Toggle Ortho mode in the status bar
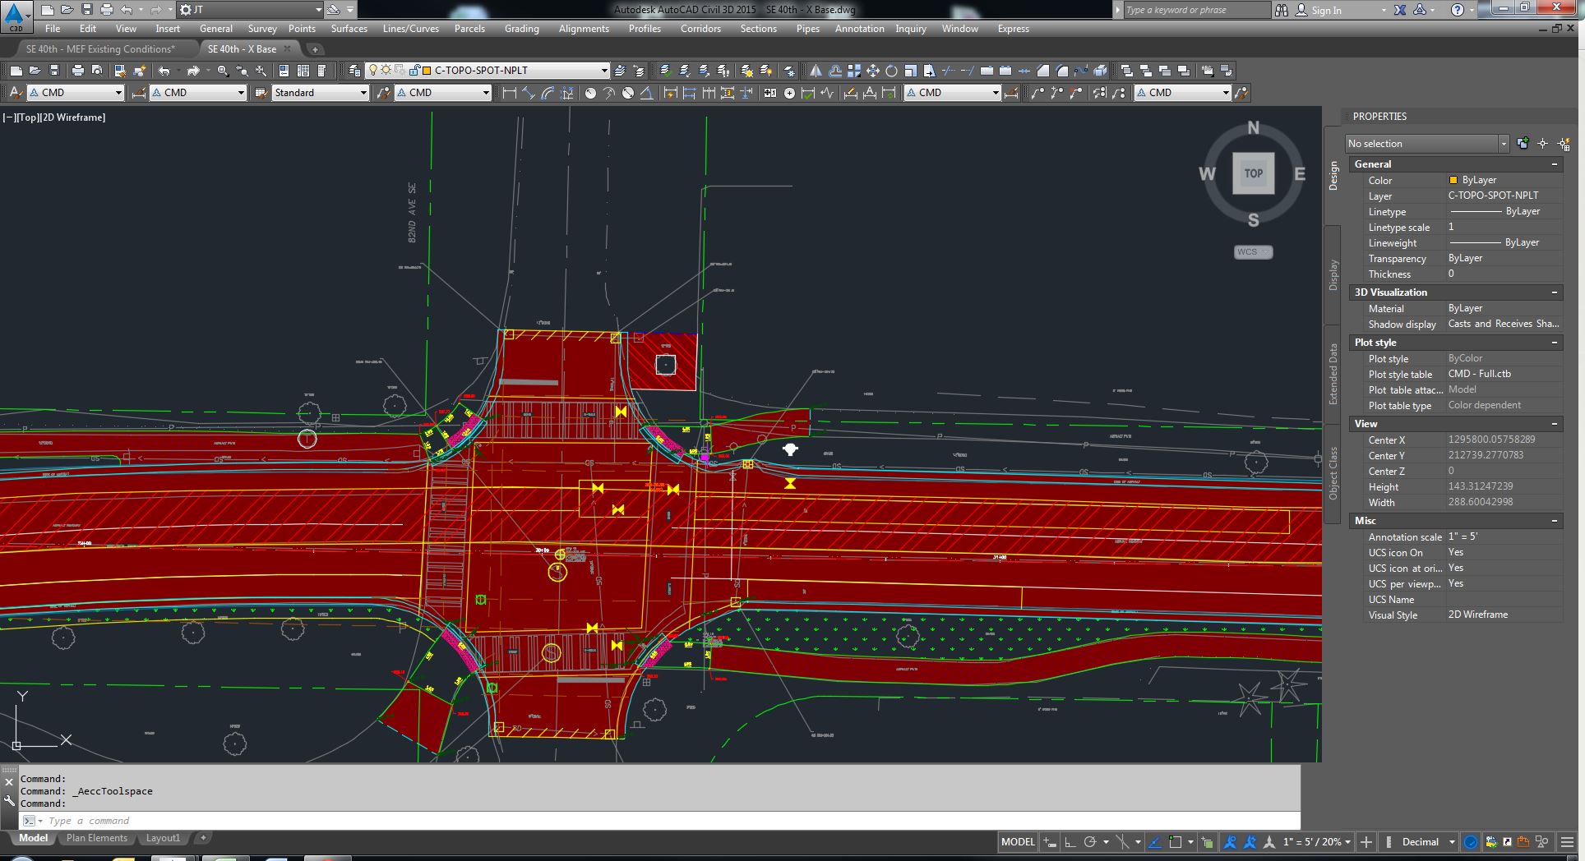 [1068, 842]
